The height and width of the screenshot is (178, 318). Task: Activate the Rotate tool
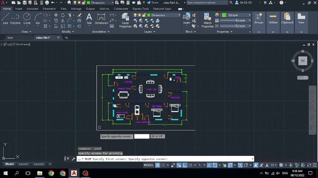63,15
